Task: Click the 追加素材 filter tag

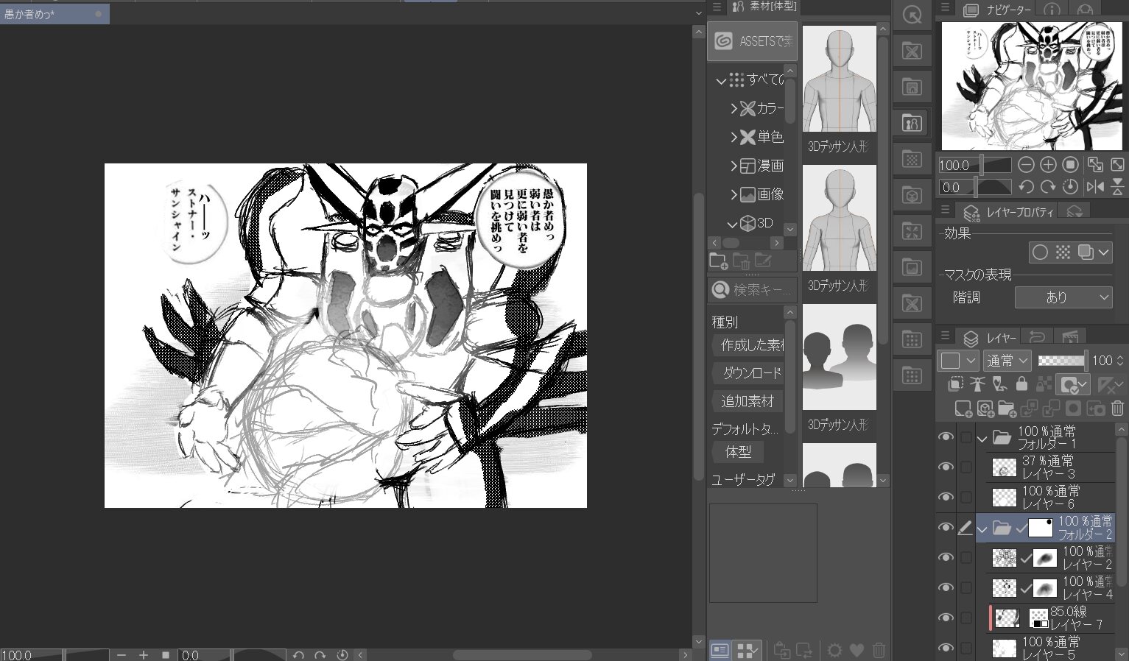Action: [x=748, y=401]
